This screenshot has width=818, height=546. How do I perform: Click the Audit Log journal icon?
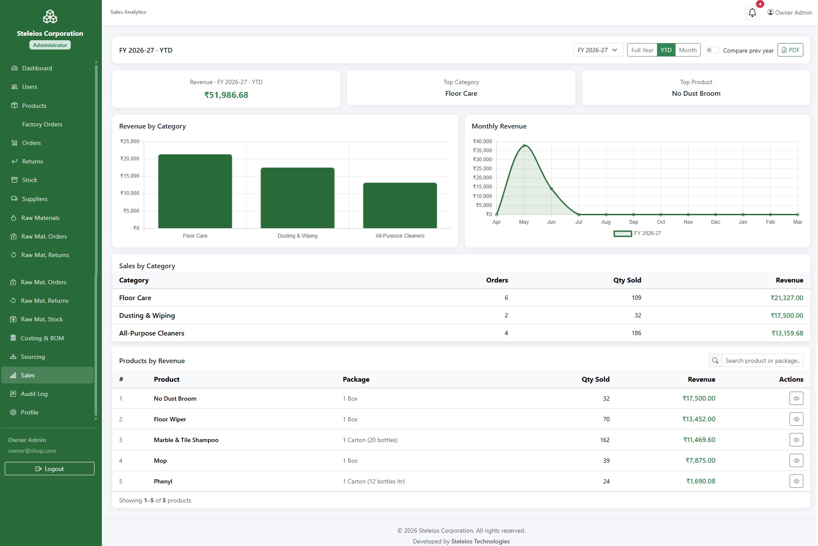(13, 394)
